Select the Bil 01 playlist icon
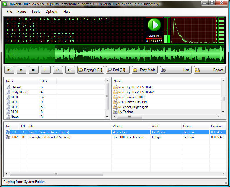Screen dimensions: 230x187 click(x=8, y=97)
